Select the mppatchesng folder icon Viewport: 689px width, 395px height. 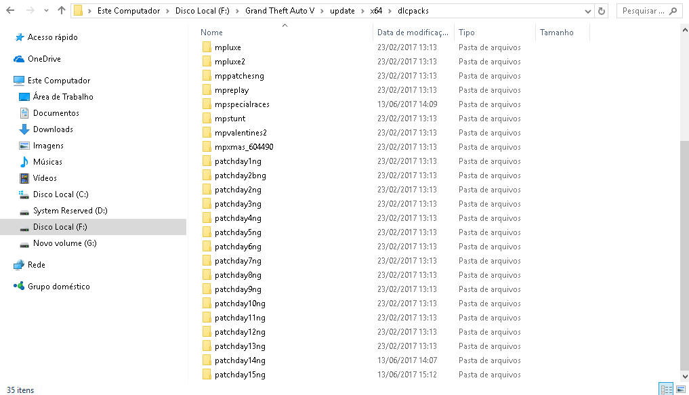pos(207,76)
